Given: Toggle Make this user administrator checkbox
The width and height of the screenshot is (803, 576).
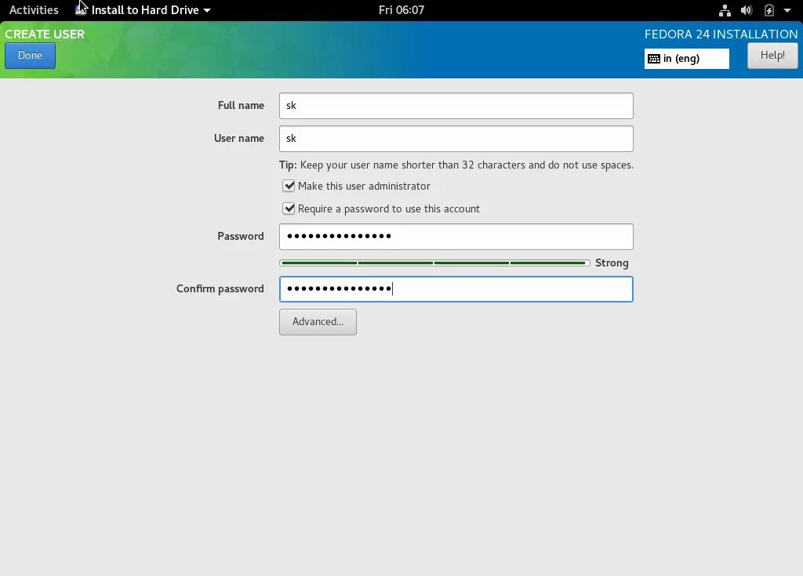Looking at the screenshot, I should tap(289, 186).
